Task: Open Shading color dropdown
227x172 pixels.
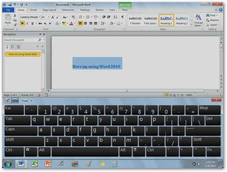Action: pyautogui.click(x=115, y=23)
